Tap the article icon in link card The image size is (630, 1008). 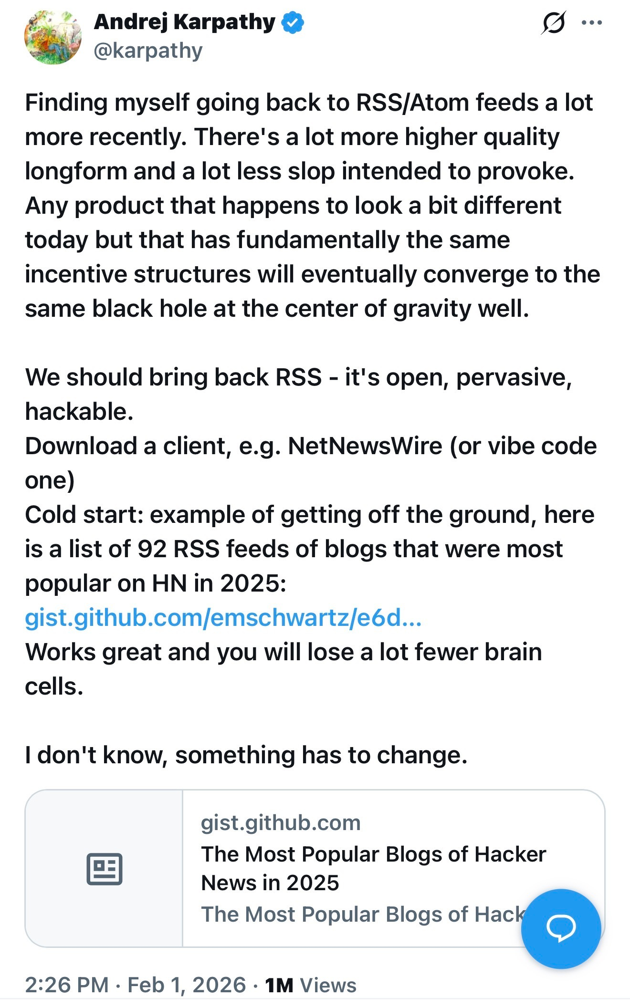[x=104, y=869]
